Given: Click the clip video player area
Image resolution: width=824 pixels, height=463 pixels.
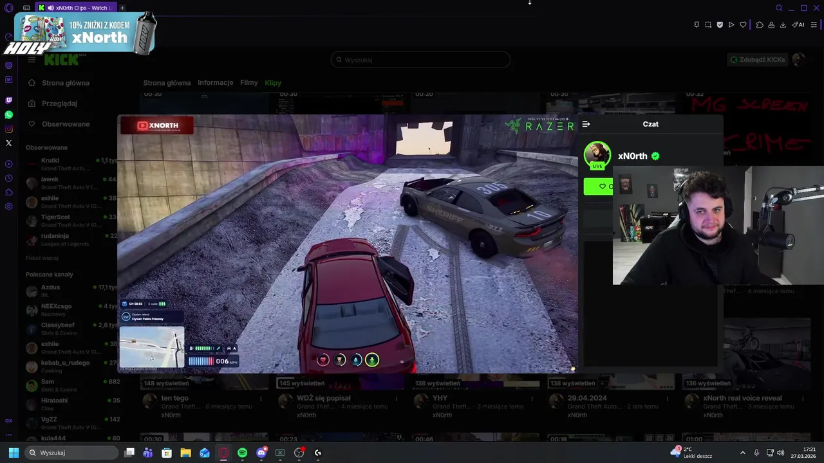Looking at the screenshot, I should (348, 244).
